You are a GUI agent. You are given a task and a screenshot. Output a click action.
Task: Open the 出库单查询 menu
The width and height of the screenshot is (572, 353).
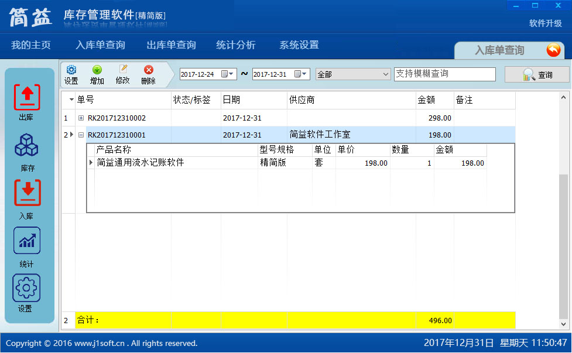[x=171, y=45]
